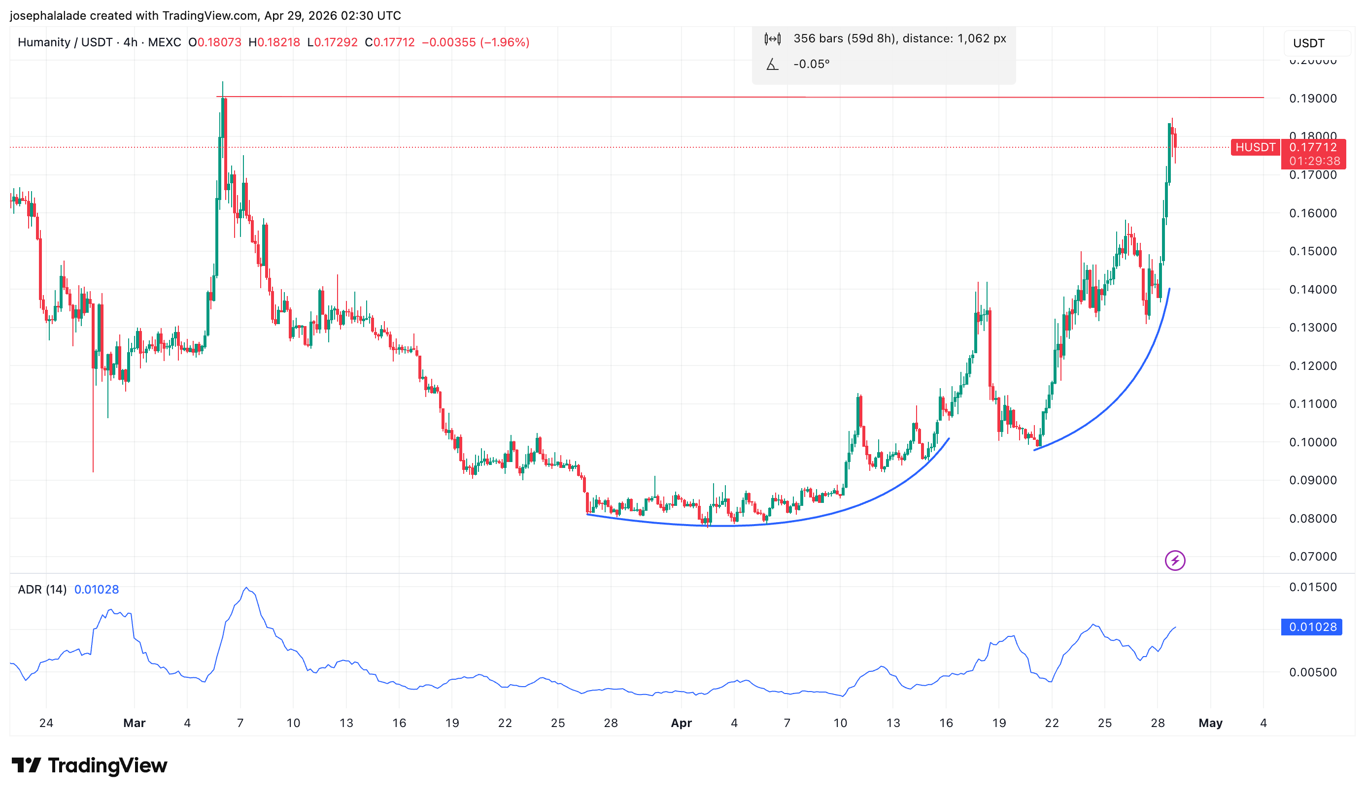Click the 0.19000 price axis label
The width and height of the screenshot is (1365, 795).
(1312, 99)
